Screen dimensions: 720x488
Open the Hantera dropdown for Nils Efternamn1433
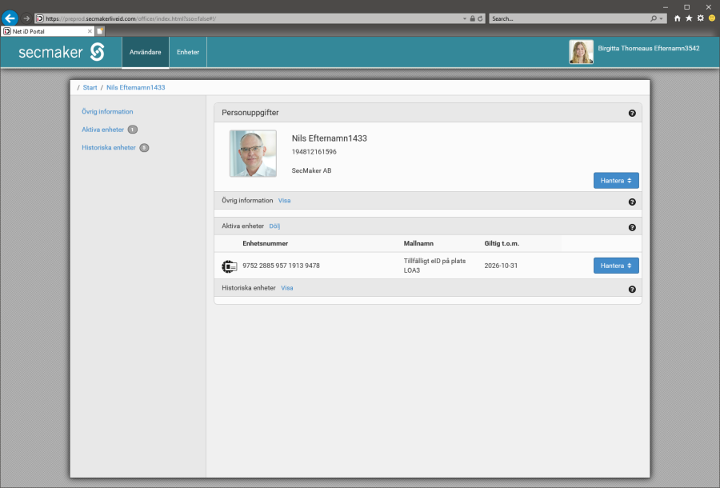pyautogui.click(x=616, y=181)
